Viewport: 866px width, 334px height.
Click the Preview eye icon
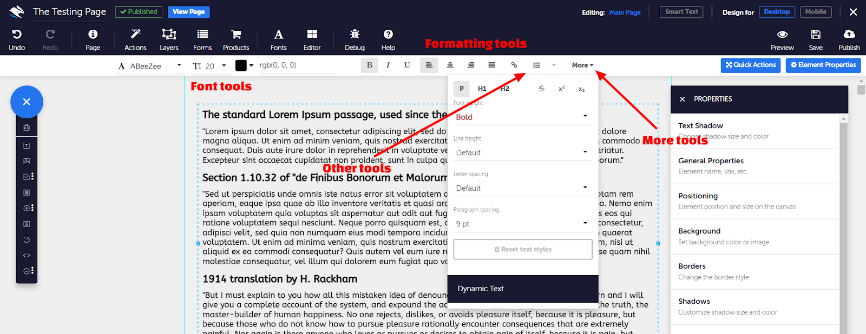[782, 35]
